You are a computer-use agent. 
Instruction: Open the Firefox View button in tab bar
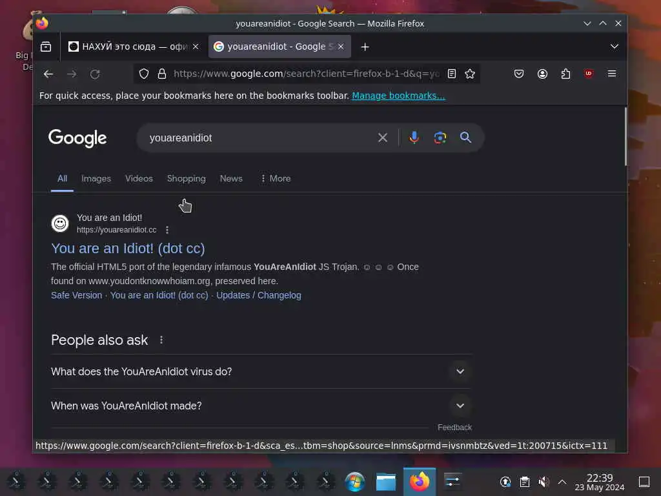pos(46,46)
